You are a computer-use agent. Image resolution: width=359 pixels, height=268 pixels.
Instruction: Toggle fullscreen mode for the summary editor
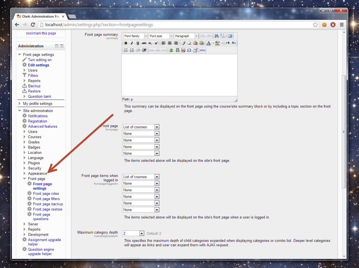(x=230, y=36)
